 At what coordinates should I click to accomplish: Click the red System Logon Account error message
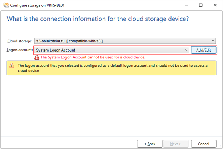coord(93,57)
